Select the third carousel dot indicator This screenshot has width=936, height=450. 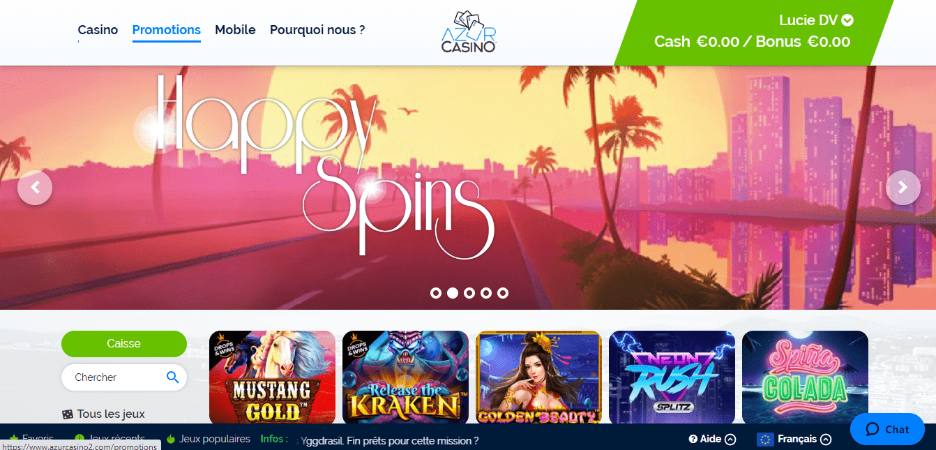469,293
